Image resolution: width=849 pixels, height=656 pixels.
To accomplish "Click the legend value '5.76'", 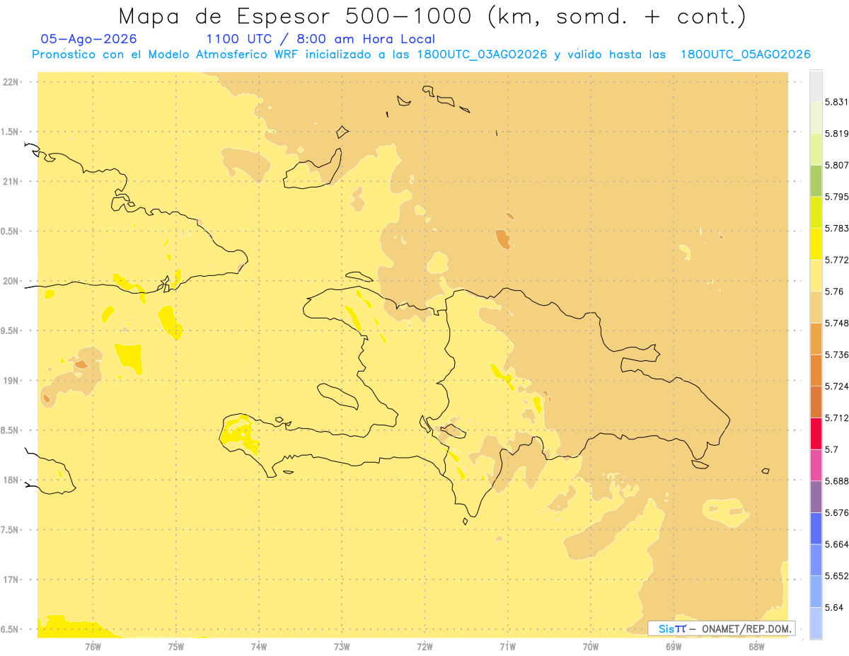I will click(834, 292).
